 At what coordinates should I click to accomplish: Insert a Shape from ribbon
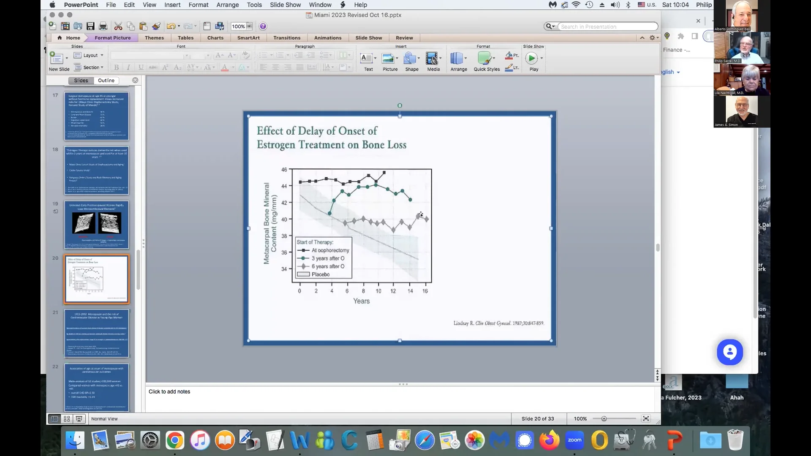[x=412, y=61]
